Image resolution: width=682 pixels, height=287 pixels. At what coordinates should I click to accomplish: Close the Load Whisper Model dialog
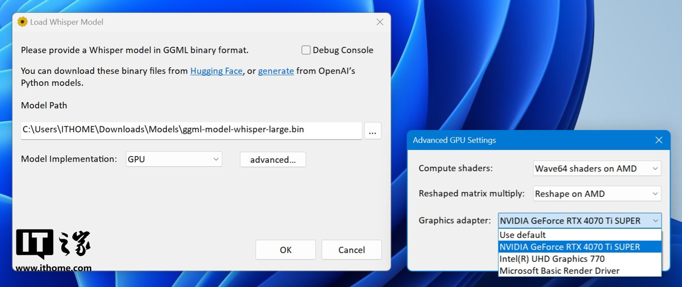click(x=379, y=22)
